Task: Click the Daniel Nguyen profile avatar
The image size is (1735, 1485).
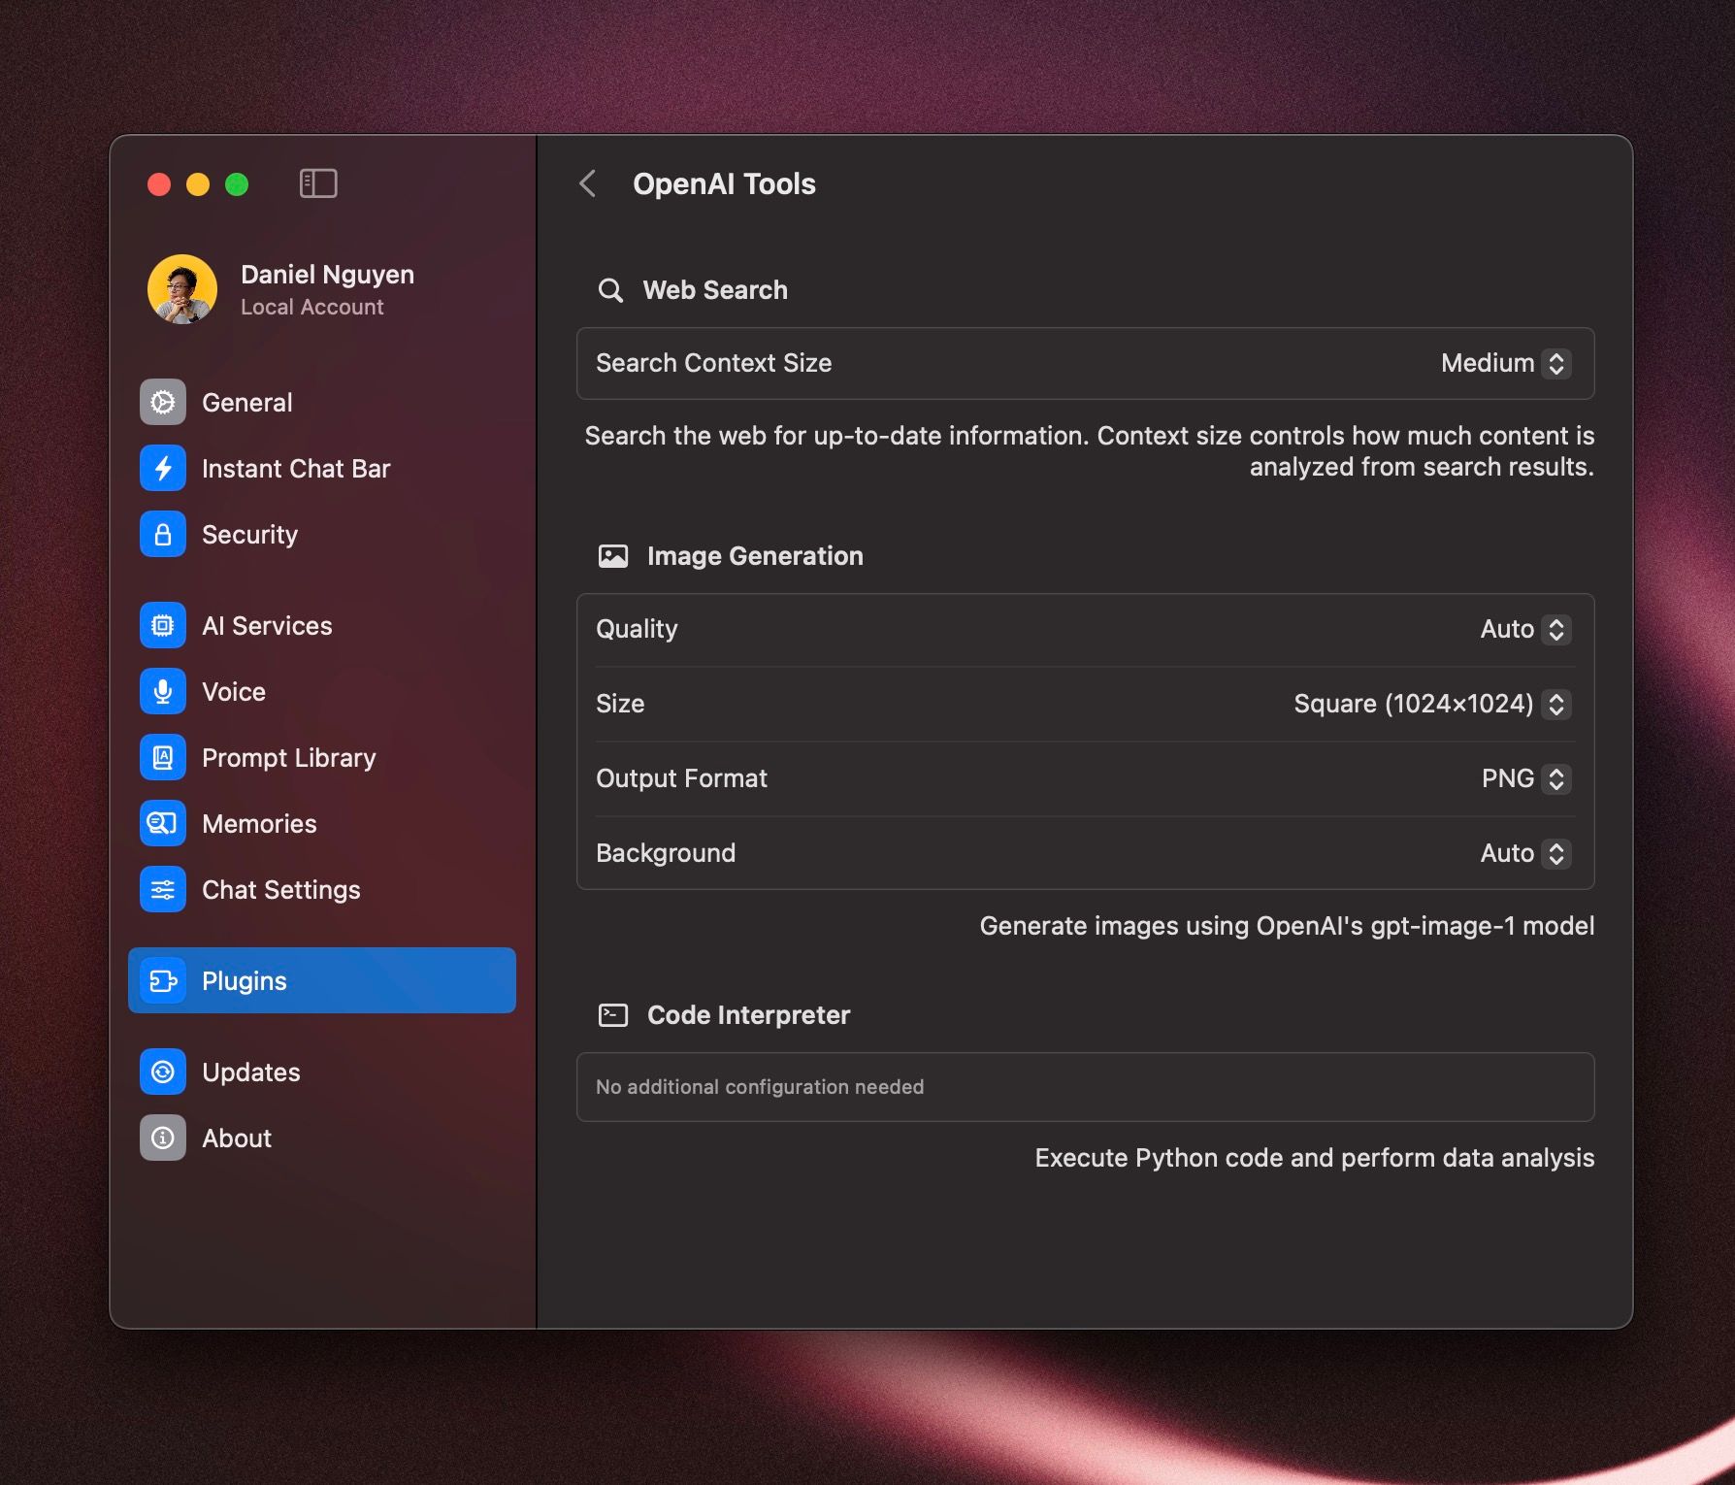Action: tap(182, 289)
